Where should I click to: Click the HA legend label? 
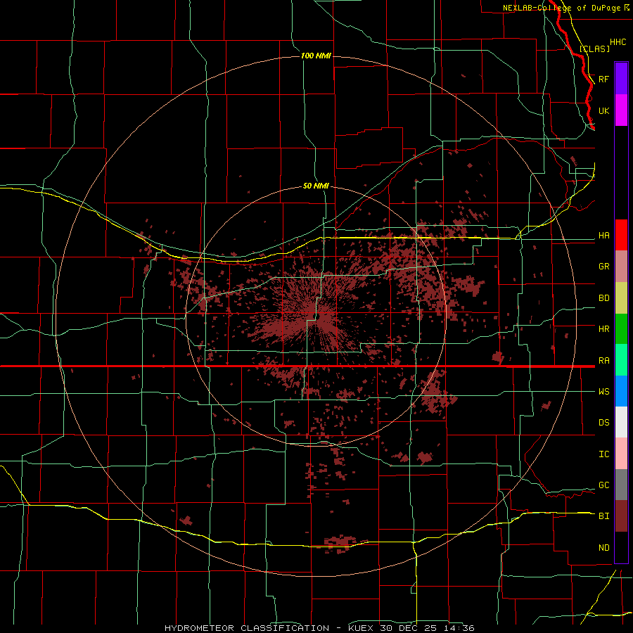point(603,235)
